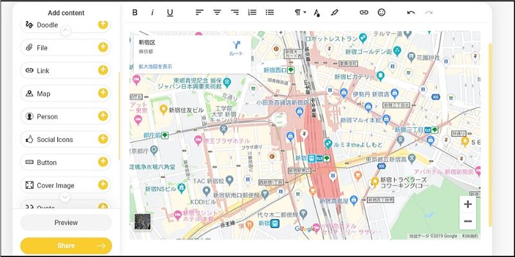Viewport: 515px width, 257px height.
Task: Click the Add content heading
Action: [66, 13]
